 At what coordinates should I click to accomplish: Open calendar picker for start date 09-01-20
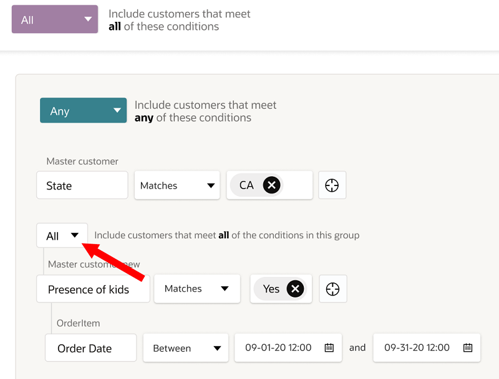(329, 348)
